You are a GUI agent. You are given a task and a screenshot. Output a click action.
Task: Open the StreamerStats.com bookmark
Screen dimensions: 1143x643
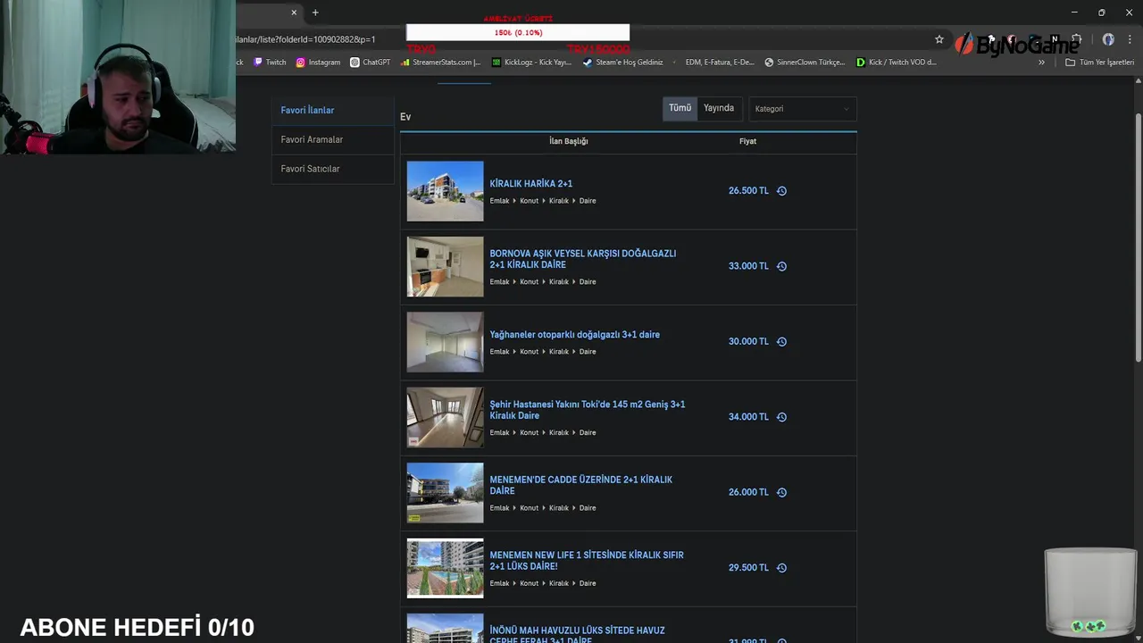click(441, 63)
